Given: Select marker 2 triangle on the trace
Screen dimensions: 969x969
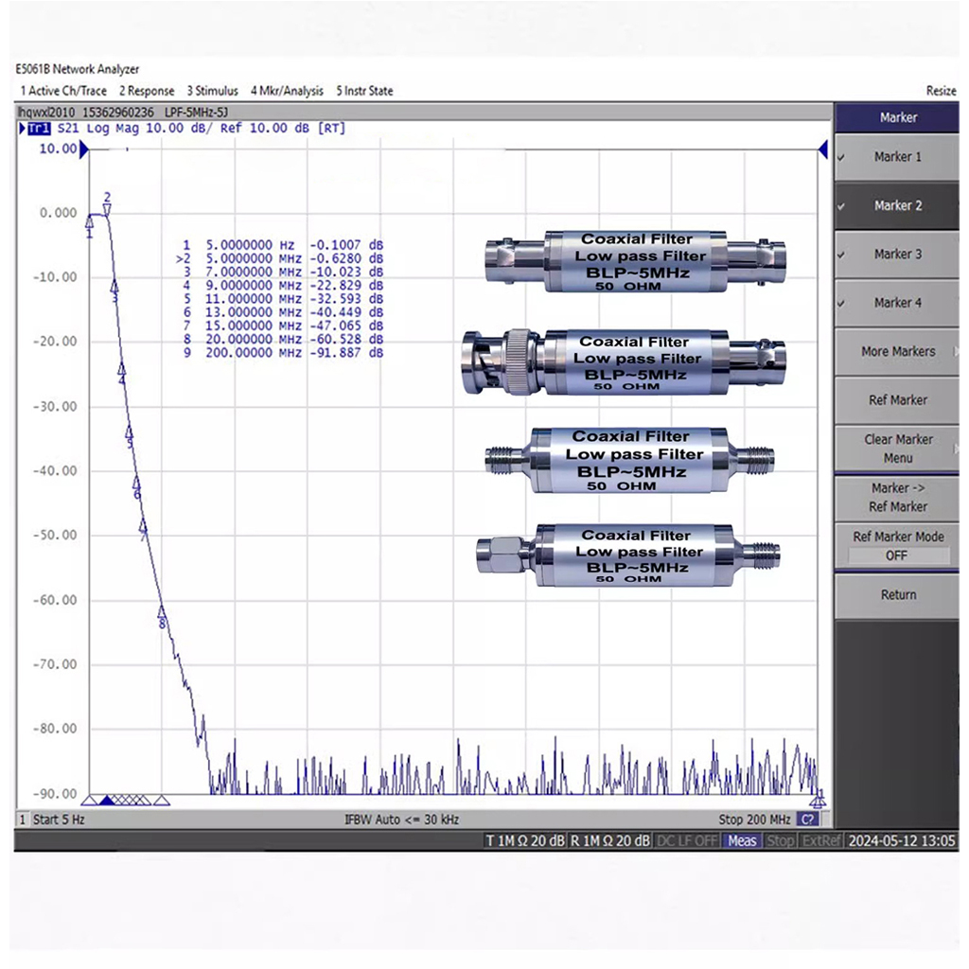Looking at the screenshot, I should tap(107, 211).
